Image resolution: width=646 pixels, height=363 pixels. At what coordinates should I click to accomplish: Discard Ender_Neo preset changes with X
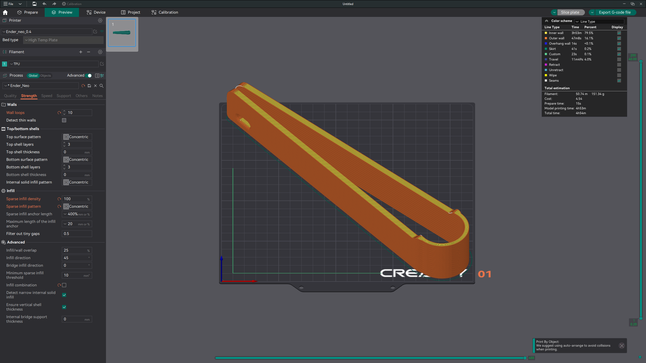95,86
